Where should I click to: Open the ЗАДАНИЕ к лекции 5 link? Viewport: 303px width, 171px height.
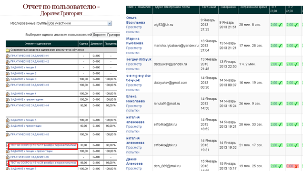[x=23, y=120]
